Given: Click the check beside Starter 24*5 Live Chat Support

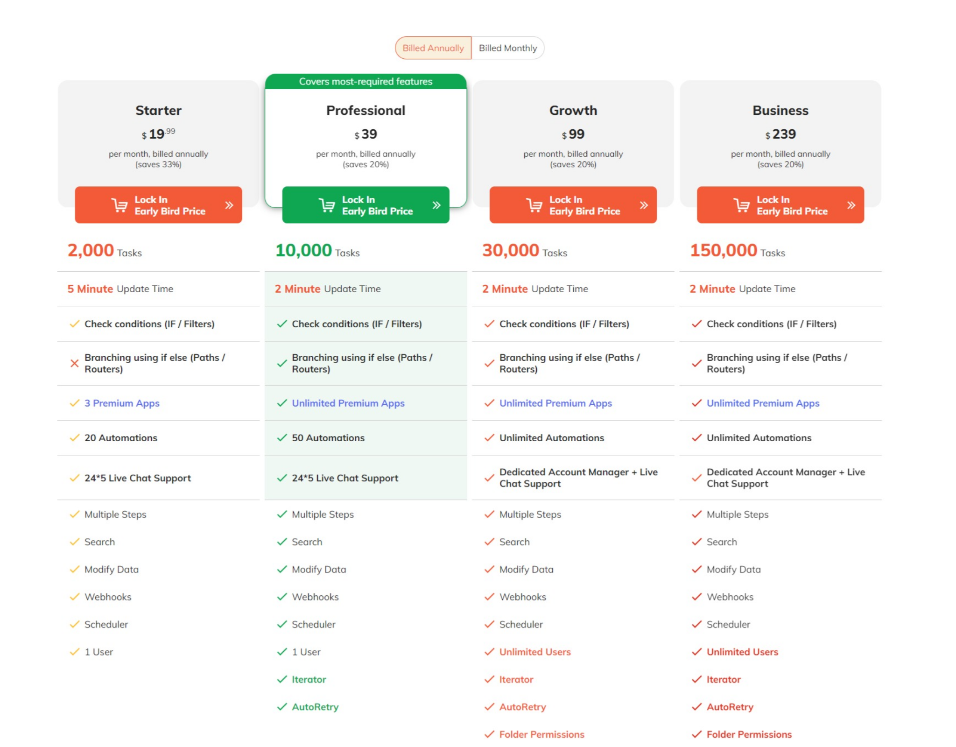Looking at the screenshot, I should click(74, 478).
